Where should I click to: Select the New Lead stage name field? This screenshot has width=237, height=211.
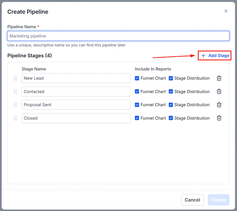76,78
